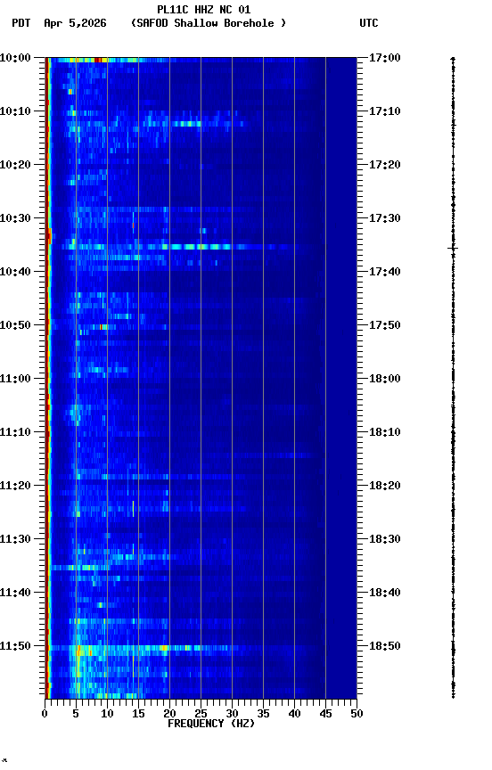Click the 10:00 PDT time label
This screenshot has height=770, width=492.
(x=15, y=58)
